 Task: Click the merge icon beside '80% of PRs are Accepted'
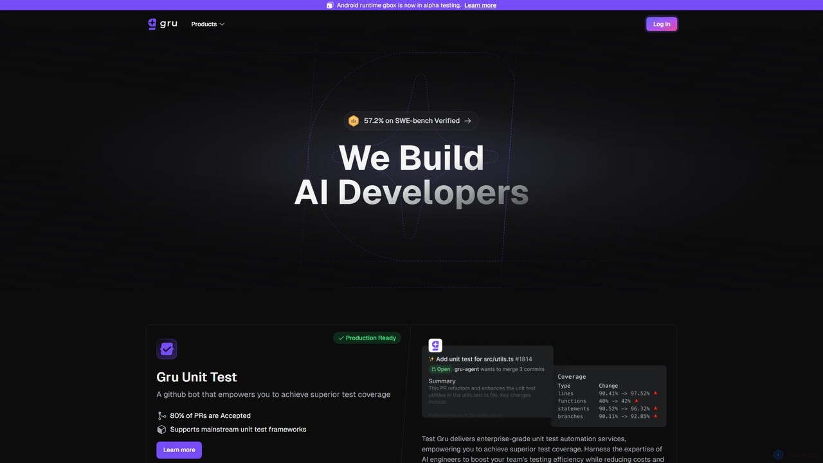tap(161, 416)
